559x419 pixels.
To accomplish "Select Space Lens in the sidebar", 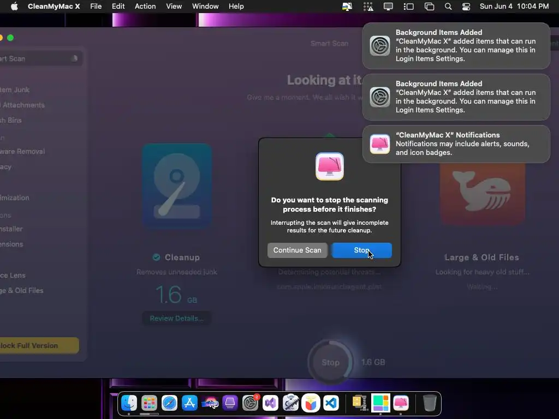I will point(13,275).
